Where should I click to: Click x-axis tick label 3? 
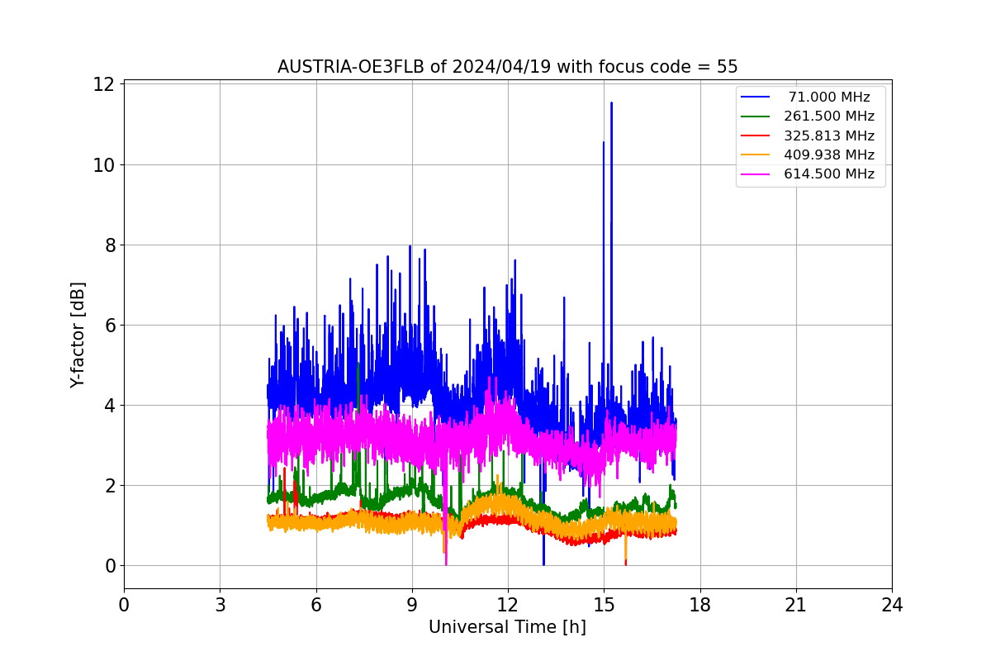click(x=220, y=605)
